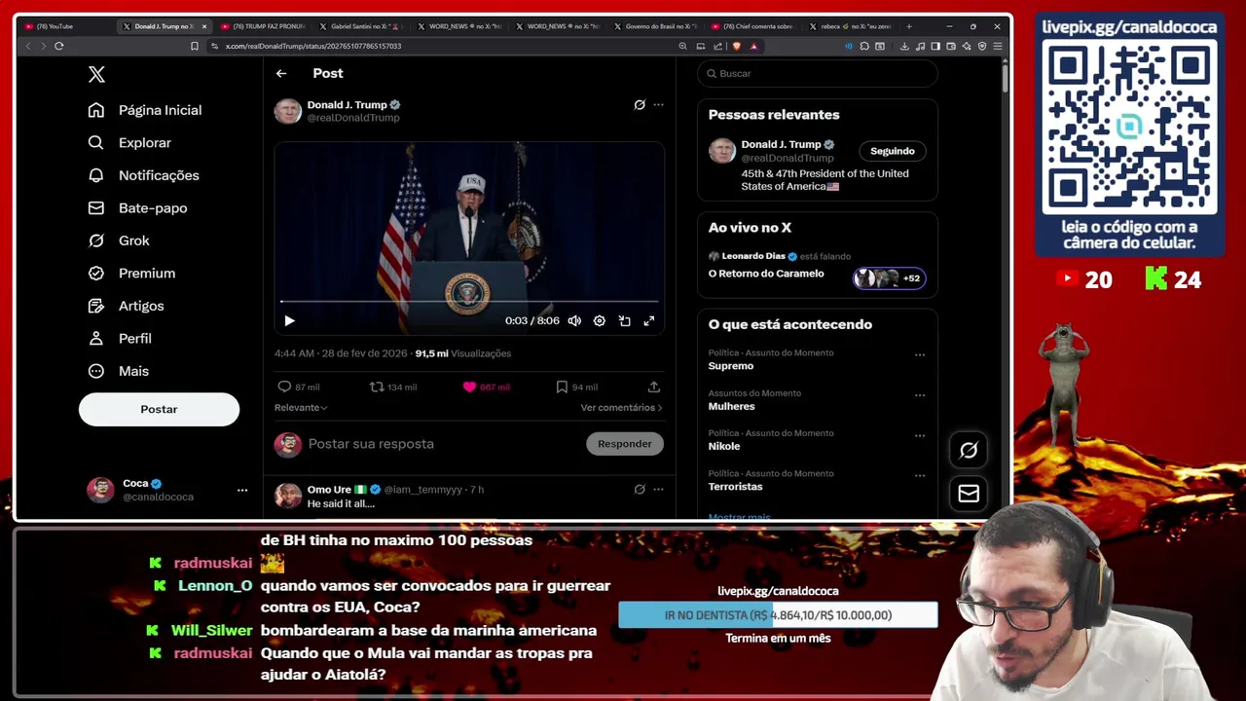
Task: Click the reply icon showing 87 mil
Action: point(284,387)
